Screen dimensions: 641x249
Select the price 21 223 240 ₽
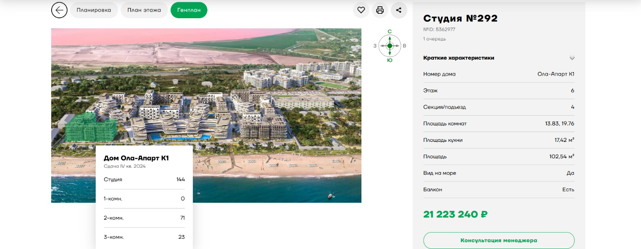coord(455,214)
